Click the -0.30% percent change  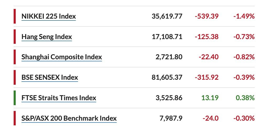pyautogui.click(x=244, y=118)
